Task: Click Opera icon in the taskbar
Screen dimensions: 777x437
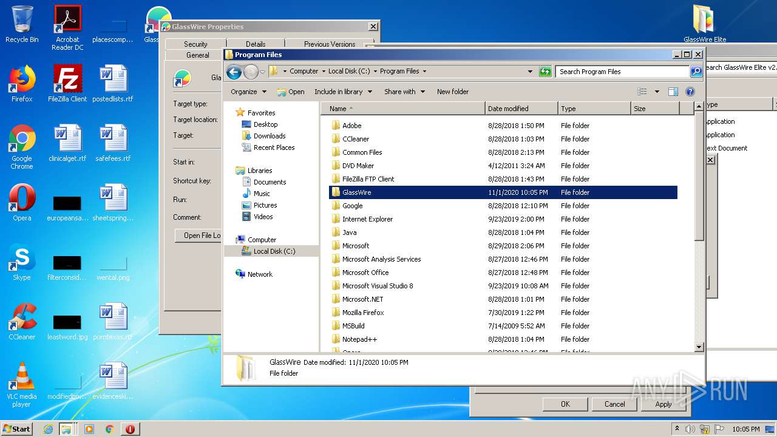Action: tap(130, 429)
